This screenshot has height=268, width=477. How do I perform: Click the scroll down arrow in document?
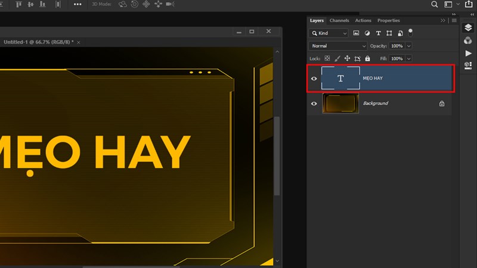coord(277,261)
